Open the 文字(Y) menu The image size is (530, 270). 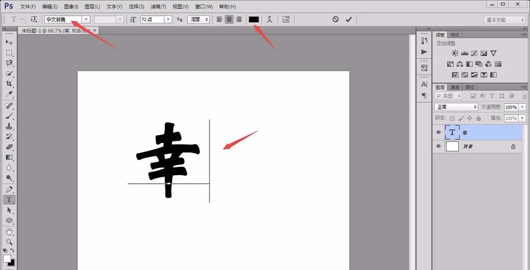[114, 7]
